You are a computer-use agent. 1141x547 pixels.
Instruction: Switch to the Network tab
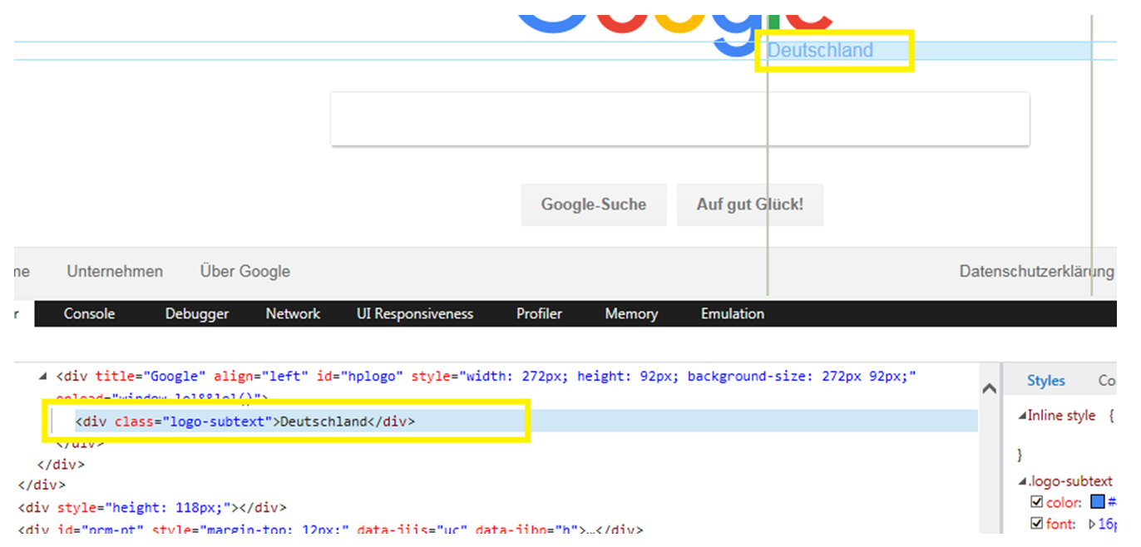point(293,313)
